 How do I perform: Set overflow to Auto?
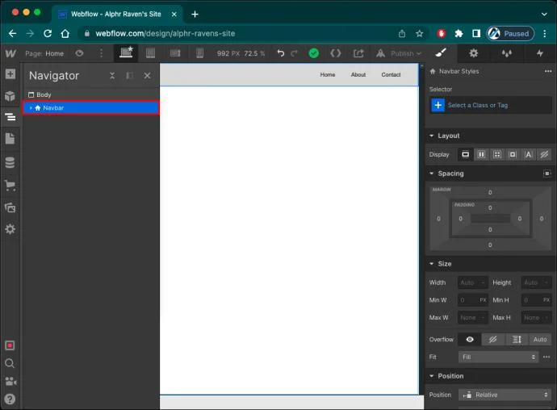coord(540,339)
